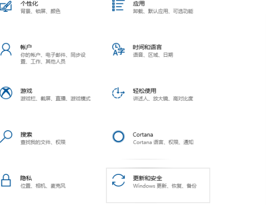Image resolution: width=266 pixels, height=207 pixels.
Task: Select 搜索 category title text
Action: [26, 134]
